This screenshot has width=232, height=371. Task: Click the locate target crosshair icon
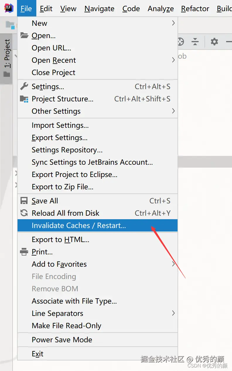180,42
